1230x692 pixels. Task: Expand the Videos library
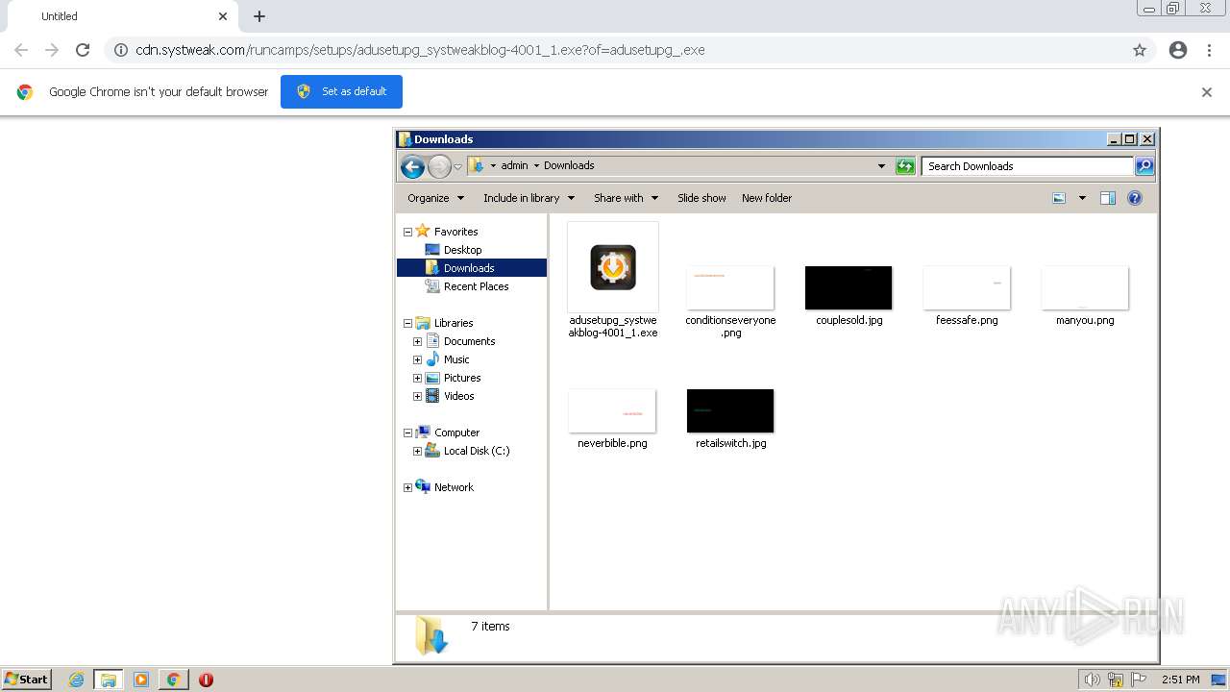(417, 396)
